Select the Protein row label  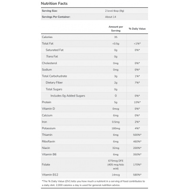click(47, 102)
